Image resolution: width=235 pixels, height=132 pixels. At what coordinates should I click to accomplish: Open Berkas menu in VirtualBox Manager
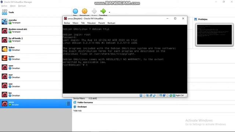pos(4,6)
